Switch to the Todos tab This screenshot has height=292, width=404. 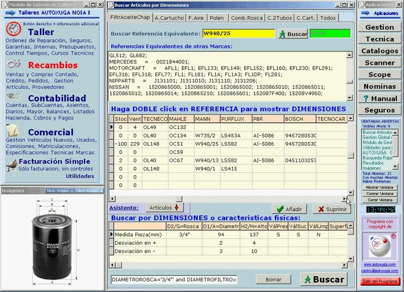328,18
